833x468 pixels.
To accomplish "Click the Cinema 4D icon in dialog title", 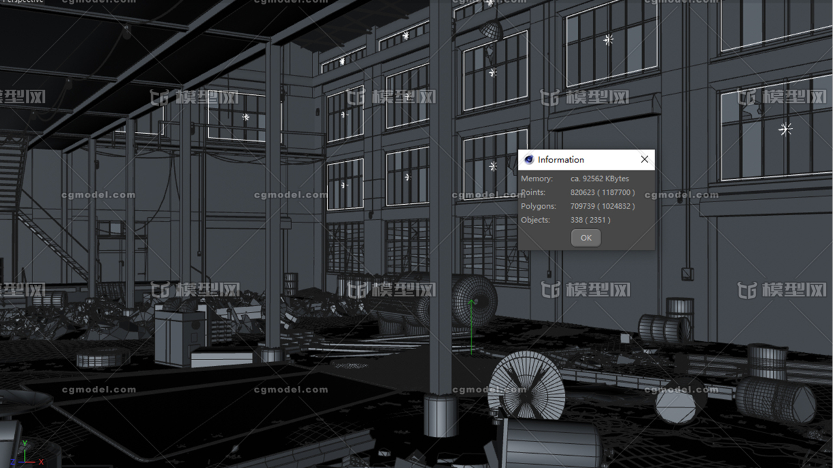I will (x=529, y=159).
